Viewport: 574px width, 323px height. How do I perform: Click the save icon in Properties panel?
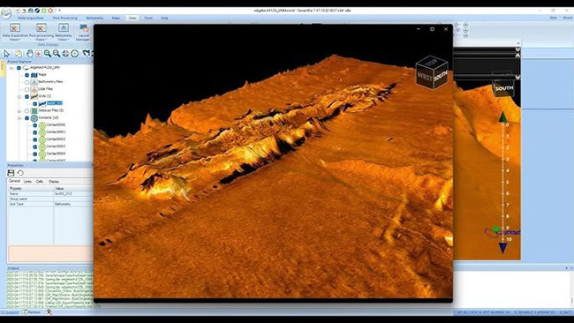pyautogui.click(x=11, y=173)
